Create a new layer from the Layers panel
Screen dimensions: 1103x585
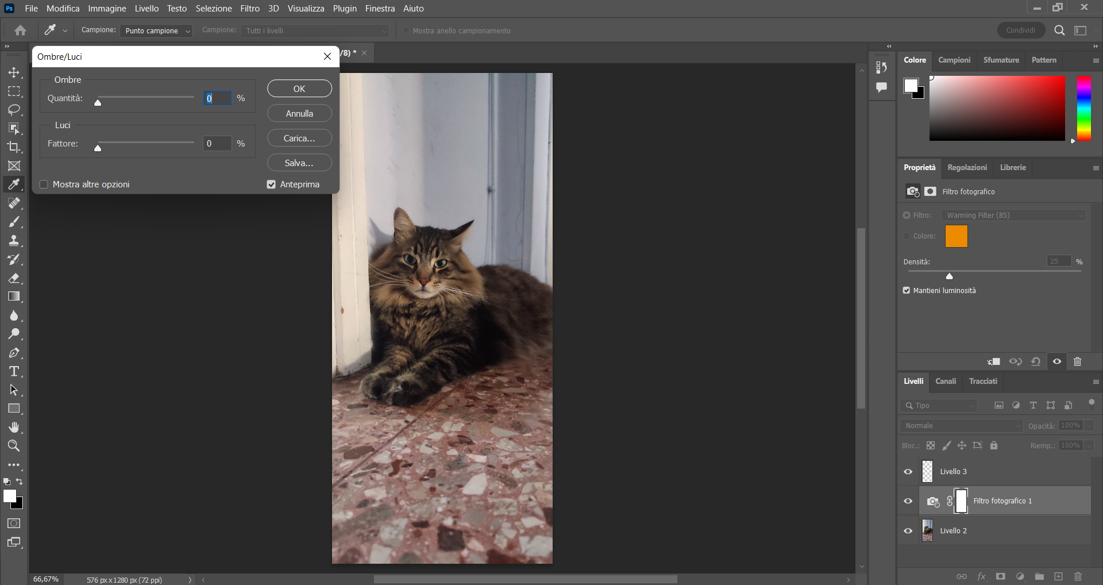coord(1058,576)
